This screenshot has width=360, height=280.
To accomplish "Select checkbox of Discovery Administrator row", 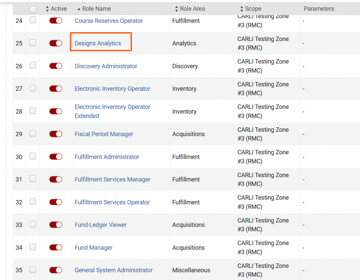I will coord(33,65).
